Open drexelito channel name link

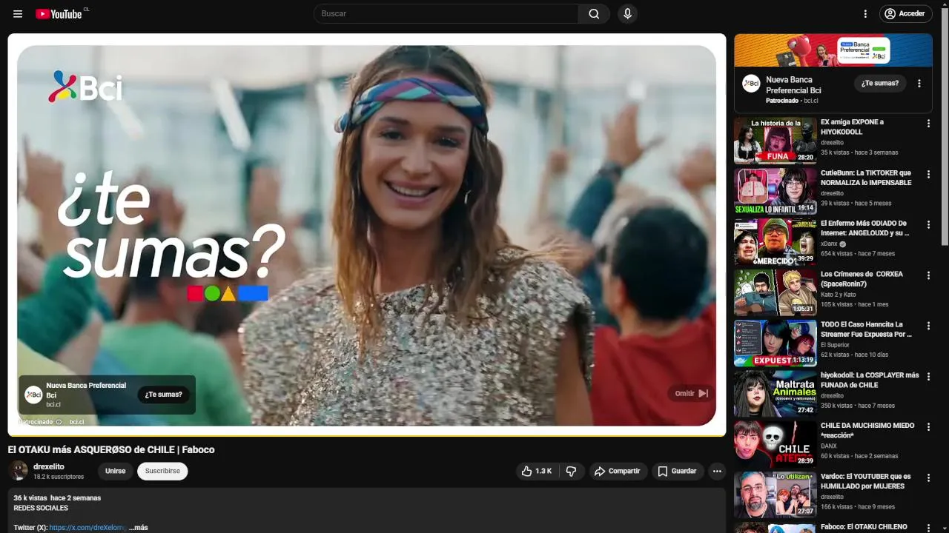(x=49, y=466)
